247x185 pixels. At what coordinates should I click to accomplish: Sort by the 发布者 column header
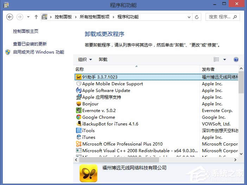pos(219,69)
